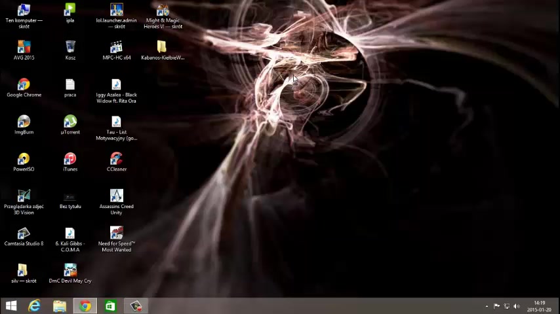Click the Camtasia Studio 8 icon
Viewport: 560px width, 314px height.
click(x=24, y=234)
